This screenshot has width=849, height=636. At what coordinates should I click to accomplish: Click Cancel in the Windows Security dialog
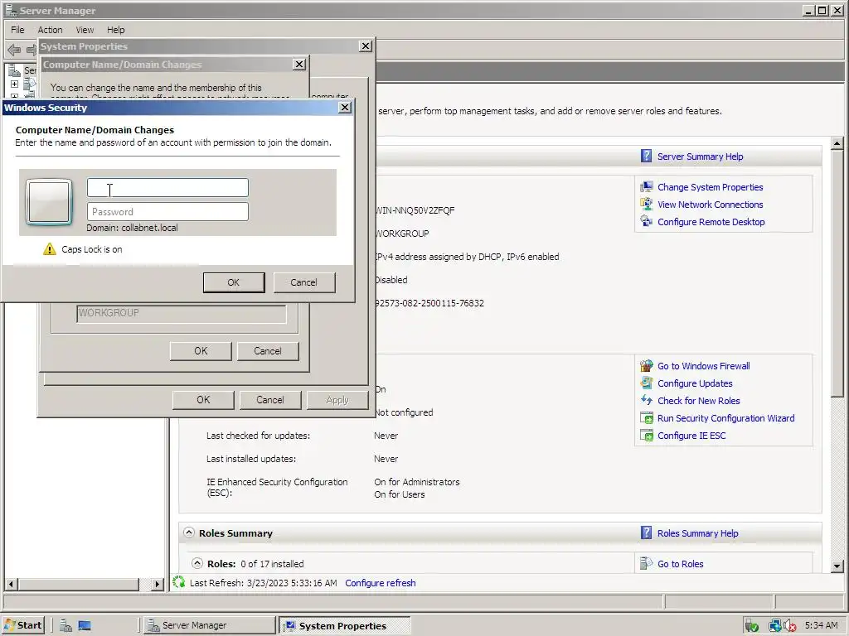click(303, 282)
